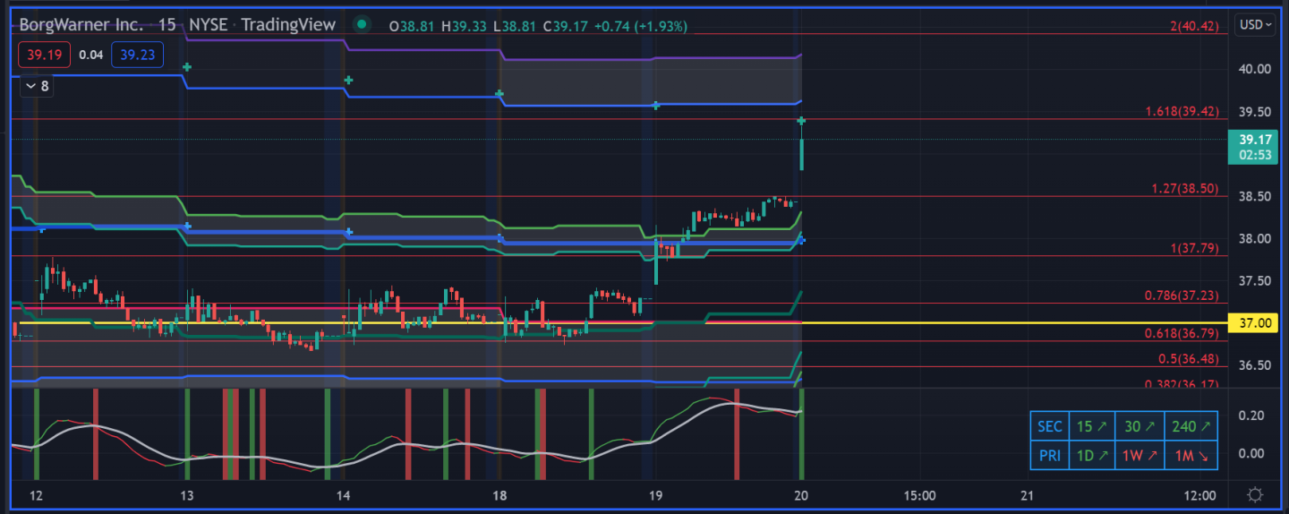Click the 40.00 price scale label

click(1255, 69)
